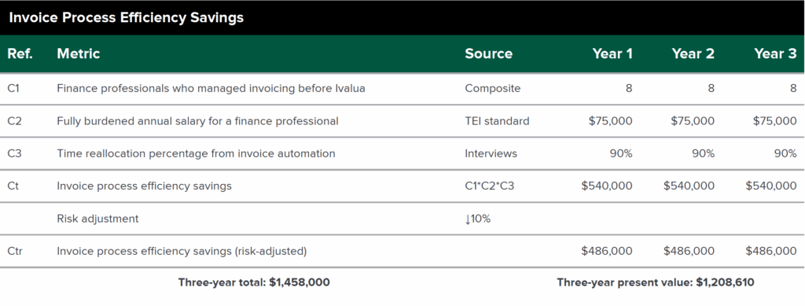This screenshot has height=306, width=805.
Task: Select the Ctr reference cell
Action: click(15, 251)
